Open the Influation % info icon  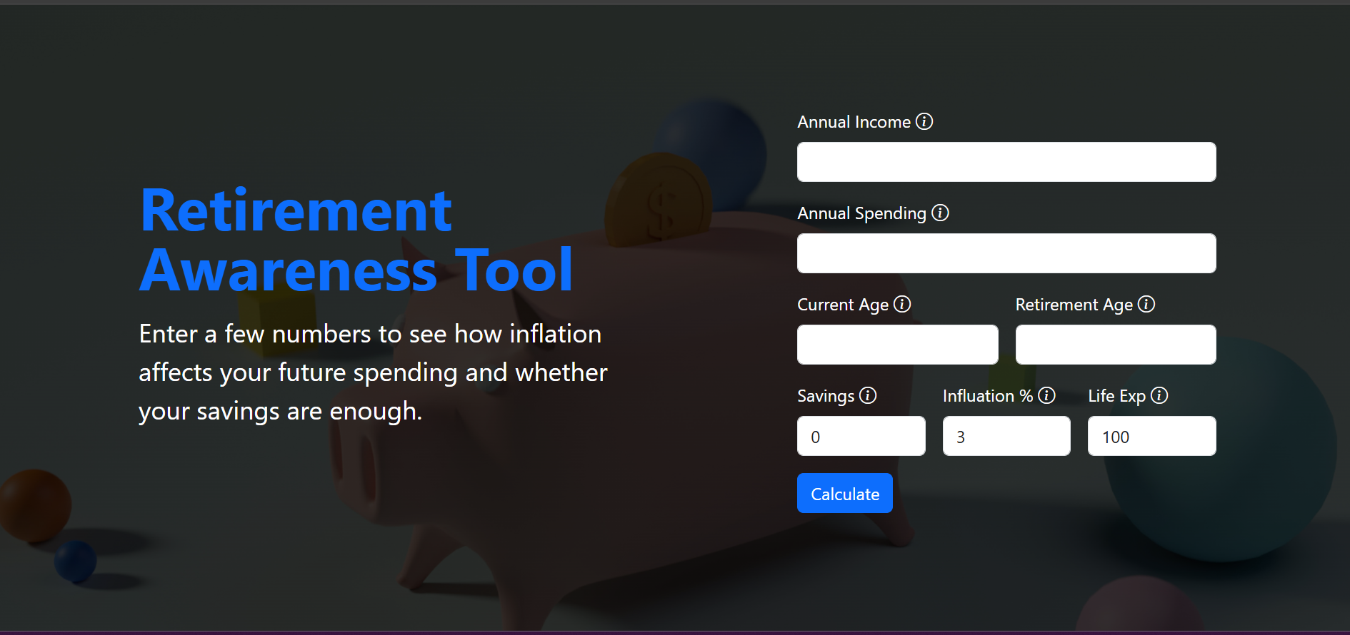1046,395
